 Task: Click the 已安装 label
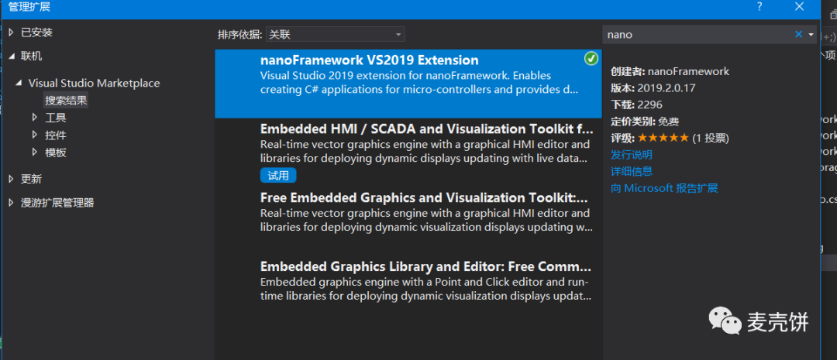coord(37,33)
